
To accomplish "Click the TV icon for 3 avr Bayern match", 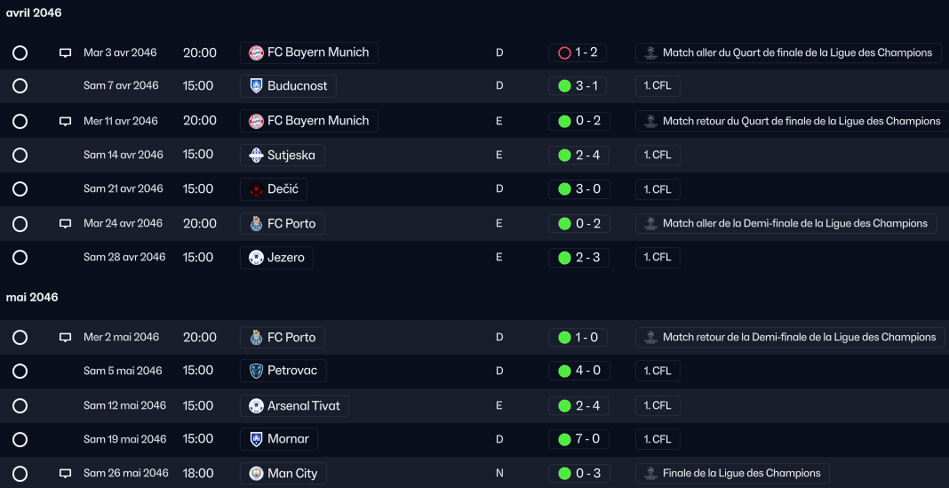I will (65, 53).
